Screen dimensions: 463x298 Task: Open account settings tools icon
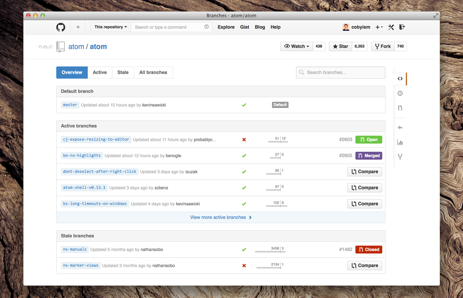tap(391, 27)
